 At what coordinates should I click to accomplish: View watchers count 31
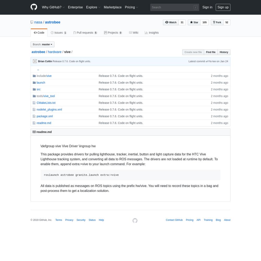coord(182,22)
